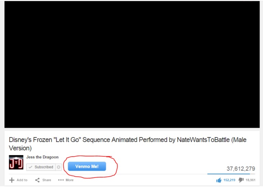Click the three-dot icon beside More
263x187 pixels.
click(61, 180)
